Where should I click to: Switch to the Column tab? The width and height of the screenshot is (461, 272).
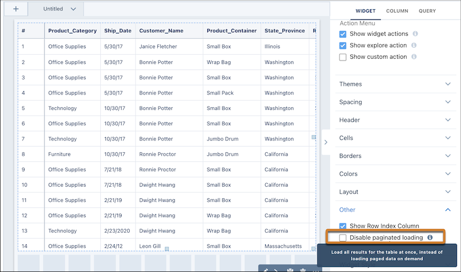397,11
